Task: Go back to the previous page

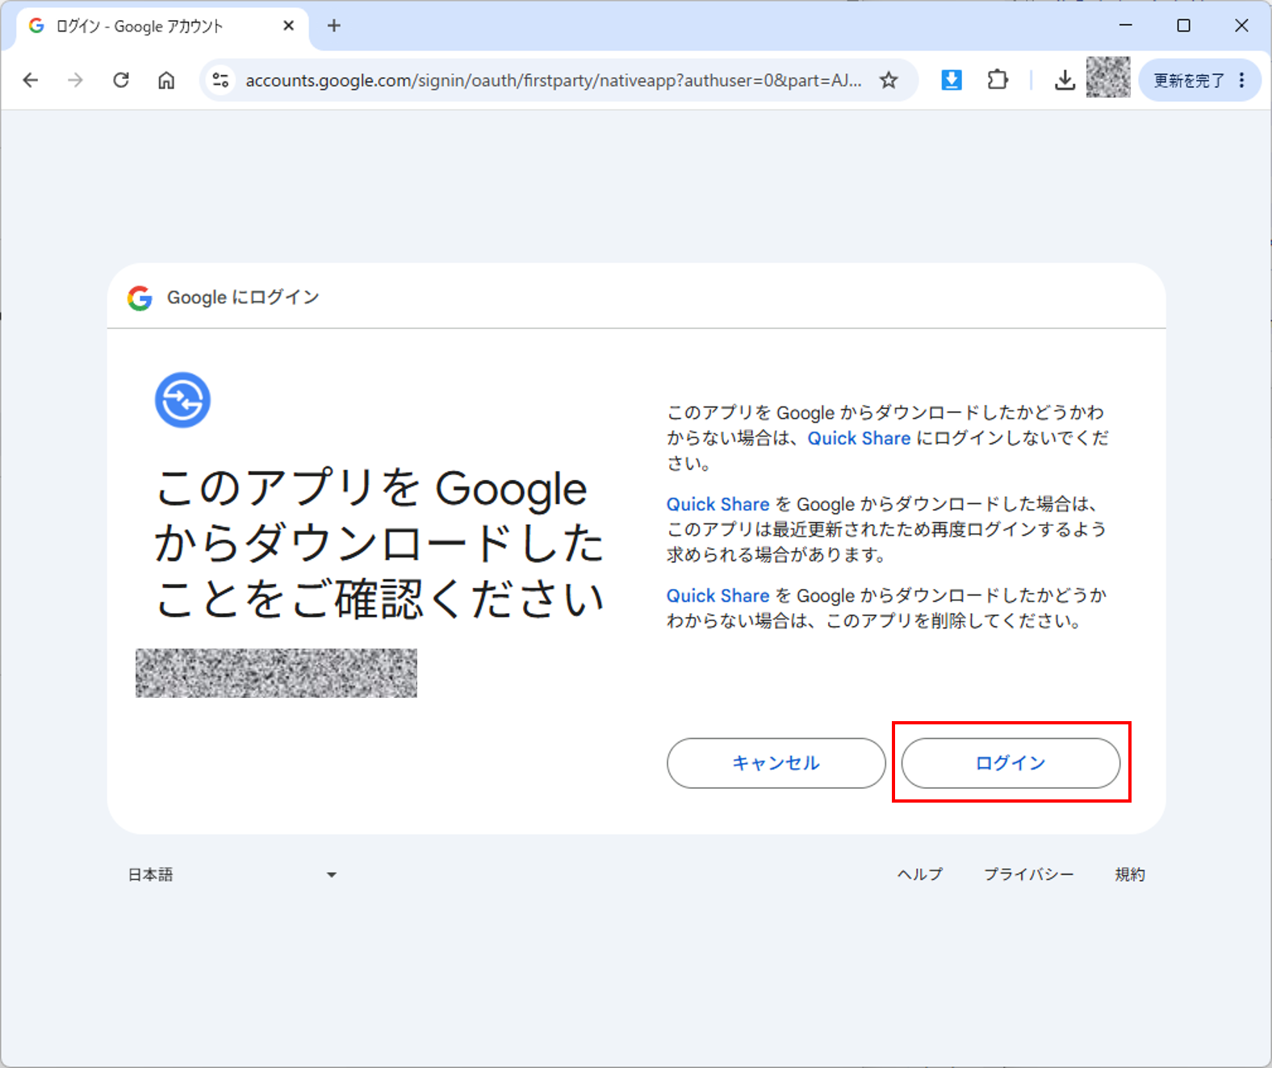Action: click(x=31, y=80)
